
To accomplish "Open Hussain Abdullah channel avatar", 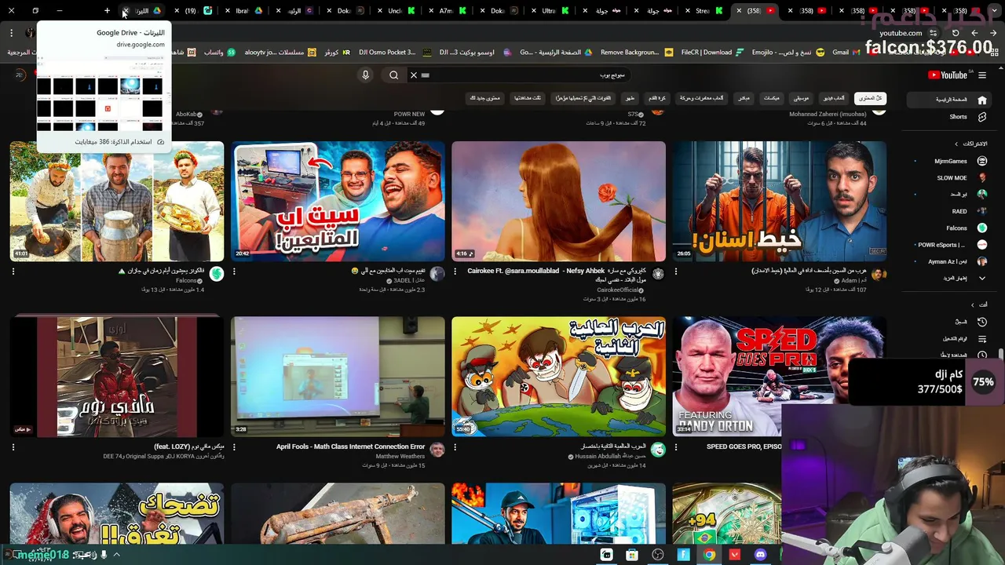I will [658, 450].
